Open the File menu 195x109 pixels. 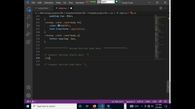(33, 3)
